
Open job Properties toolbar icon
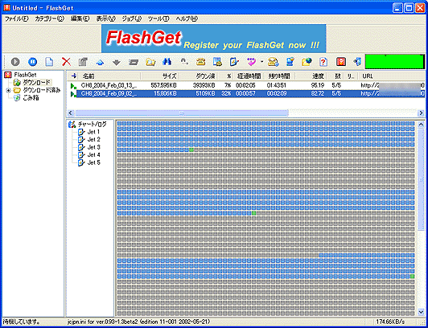83,62
